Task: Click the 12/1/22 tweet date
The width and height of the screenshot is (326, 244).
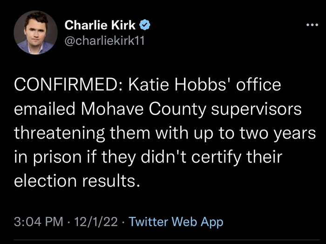Action: 96,222
